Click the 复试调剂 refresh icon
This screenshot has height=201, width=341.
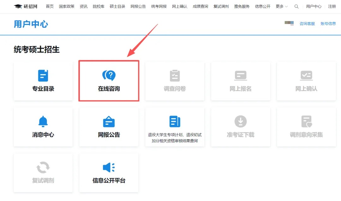point(43,168)
